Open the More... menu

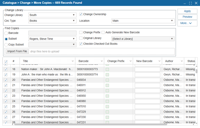click(x=187, y=23)
